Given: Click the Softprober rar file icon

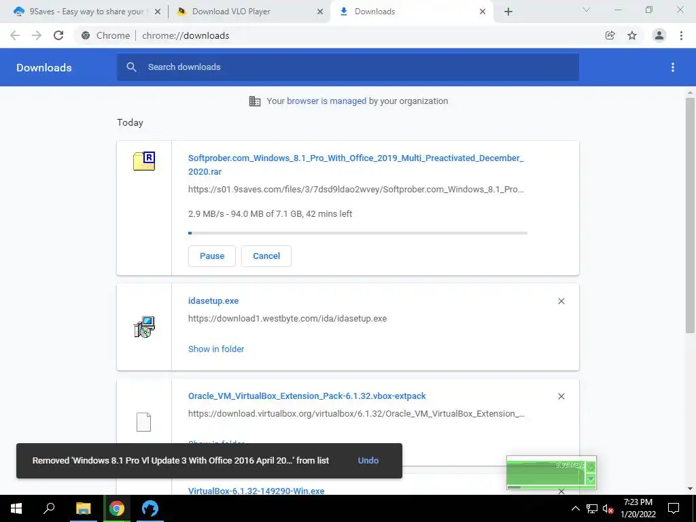Looking at the screenshot, I should click(144, 161).
